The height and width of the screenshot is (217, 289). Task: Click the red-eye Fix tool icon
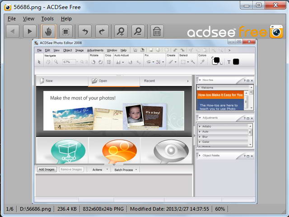click(149, 62)
